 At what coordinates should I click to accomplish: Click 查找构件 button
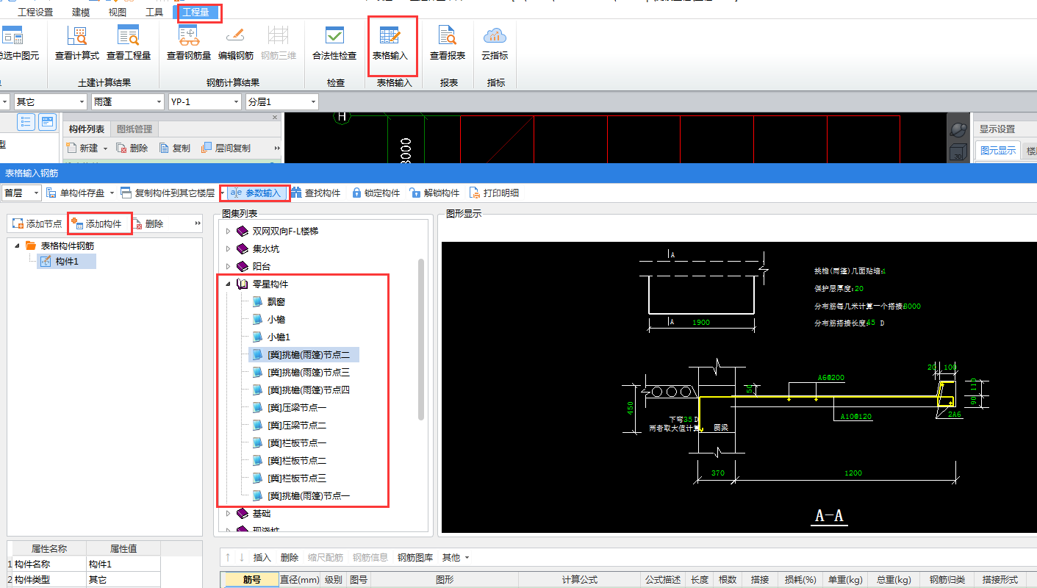click(316, 193)
